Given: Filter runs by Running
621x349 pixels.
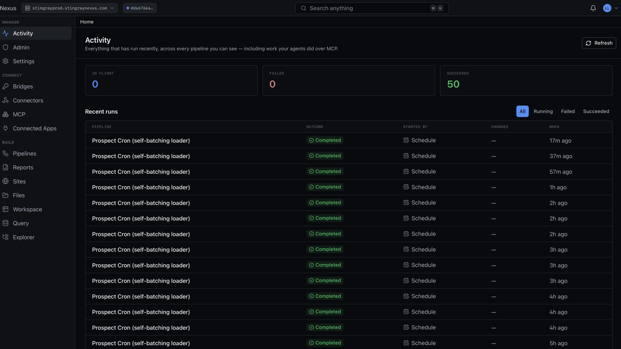Looking at the screenshot, I should [x=543, y=111].
